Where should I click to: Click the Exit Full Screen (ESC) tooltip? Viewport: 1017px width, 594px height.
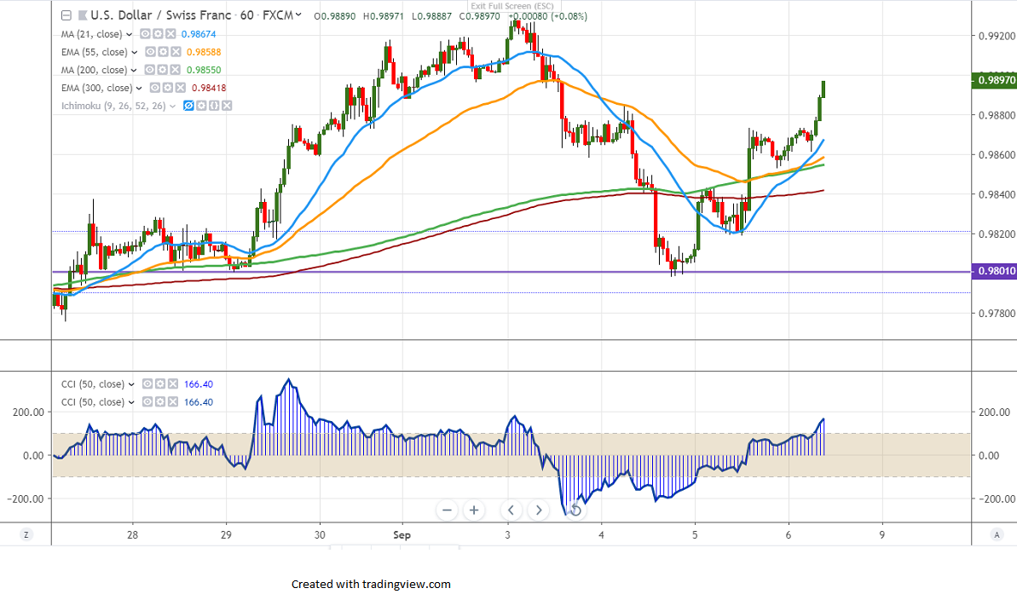click(512, 6)
